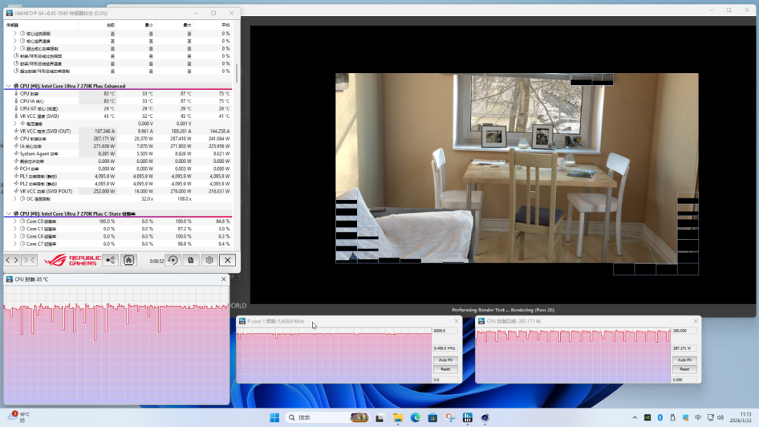Collapse the CPU C-State sensor group
Image resolution: width=759 pixels, height=427 pixels.
(8, 213)
